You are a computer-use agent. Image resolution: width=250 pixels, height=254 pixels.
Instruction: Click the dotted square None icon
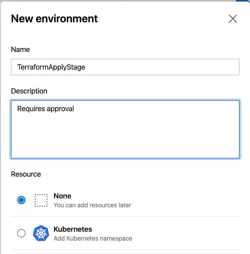tap(41, 200)
